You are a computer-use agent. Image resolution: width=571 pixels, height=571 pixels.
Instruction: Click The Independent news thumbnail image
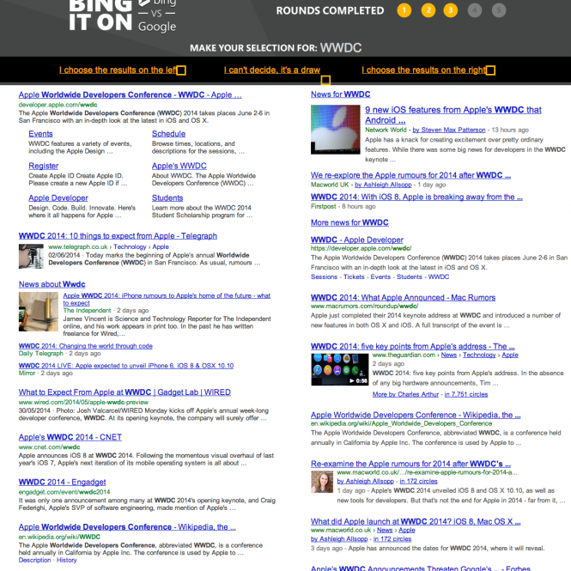(39, 312)
